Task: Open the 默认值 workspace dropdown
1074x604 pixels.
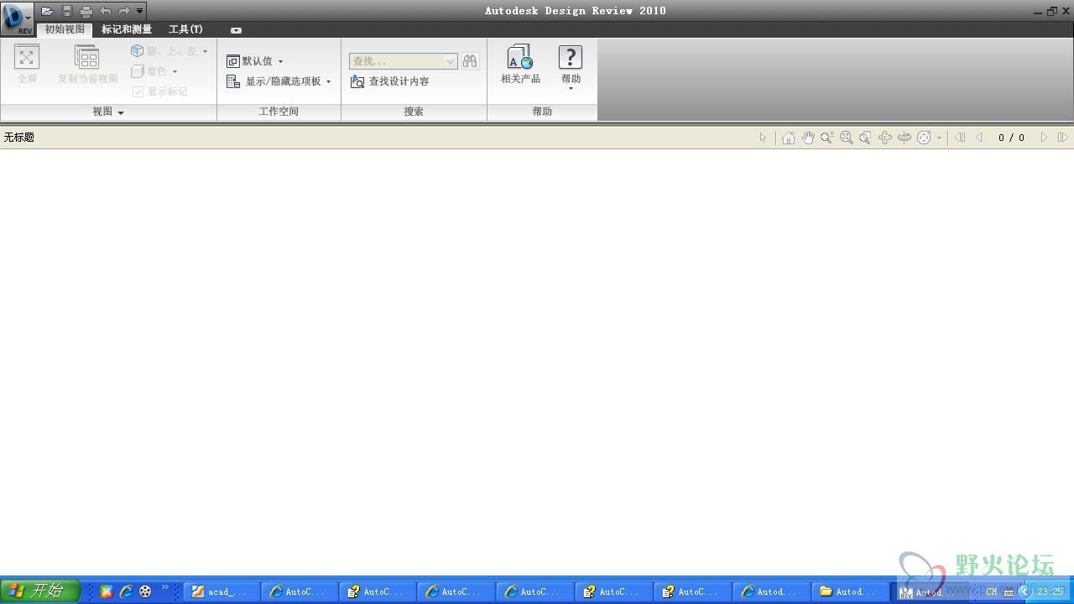Action: 255,61
